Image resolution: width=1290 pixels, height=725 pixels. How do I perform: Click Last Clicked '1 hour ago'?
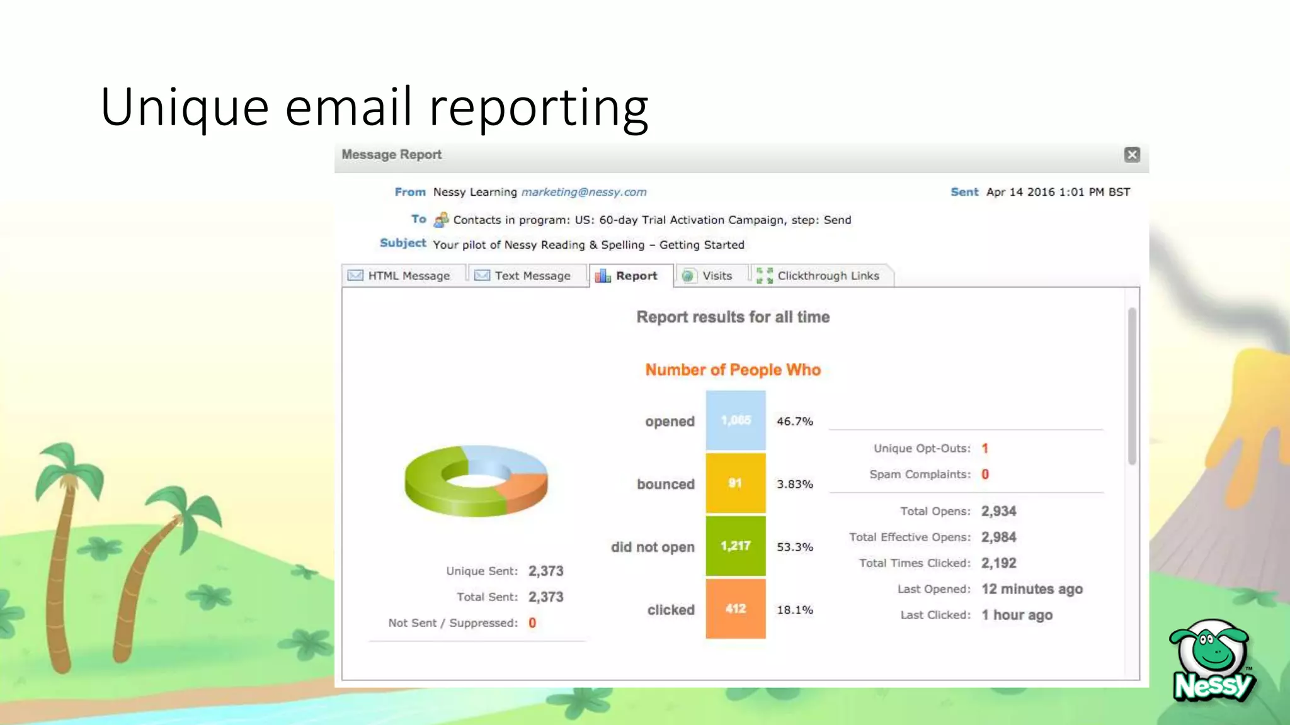pyautogui.click(x=1017, y=615)
